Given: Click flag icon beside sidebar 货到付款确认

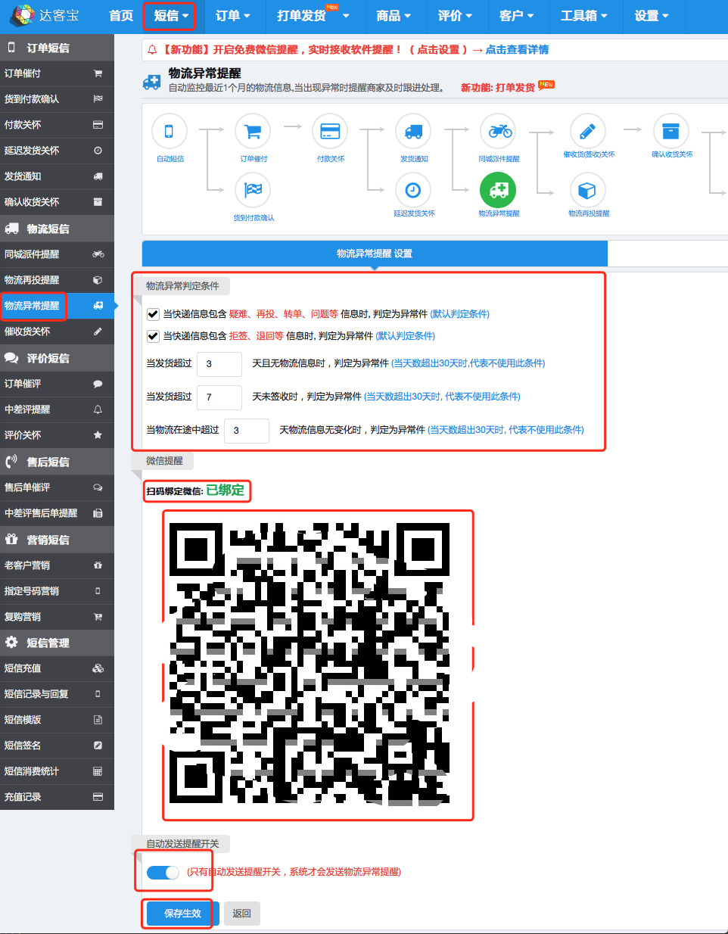Looking at the screenshot, I should [98, 99].
